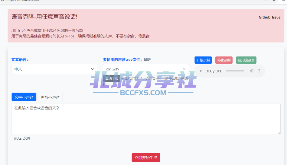The height and width of the screenshot is (165, 287).
Task: Open the 文本语言 dropdown showing 中文
Action: (x=54, y=69)
